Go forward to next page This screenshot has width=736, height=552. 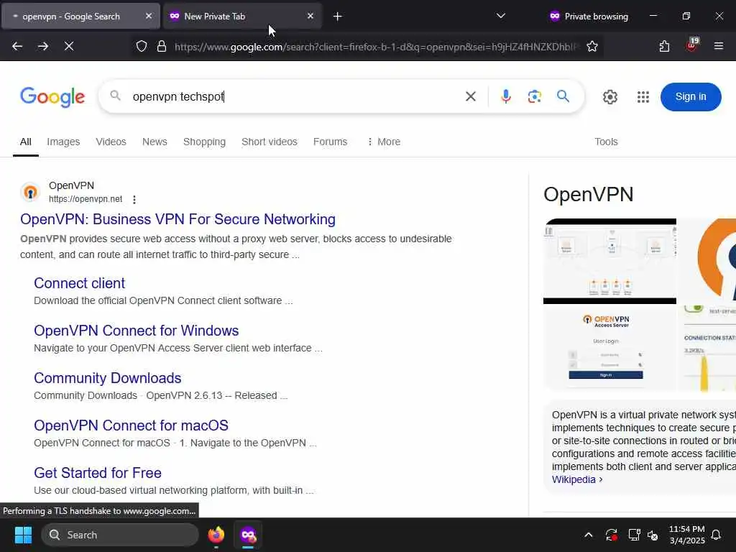43,46
